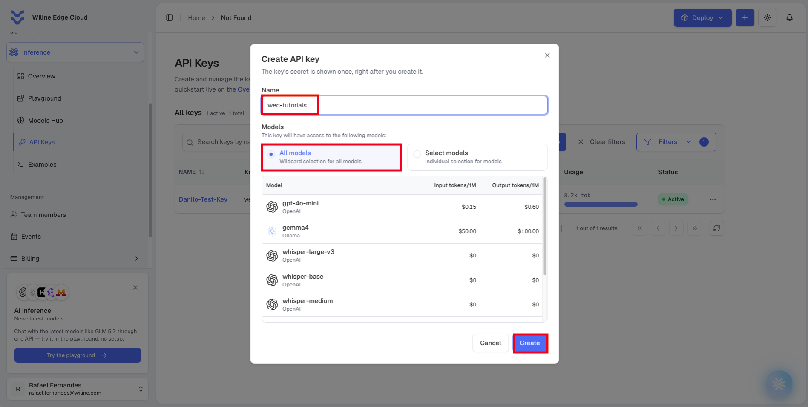Screen dimensions: 808x407
Task: Expand the Filters dropdown
Action: coord(676,142)
